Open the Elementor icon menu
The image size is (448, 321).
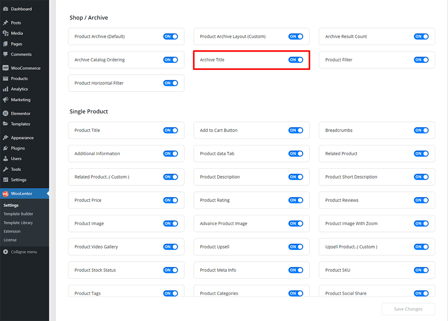[6, 113]
